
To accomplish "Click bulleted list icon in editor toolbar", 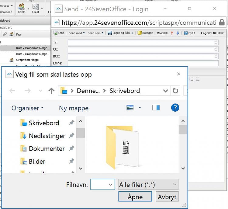I will 198,79.
